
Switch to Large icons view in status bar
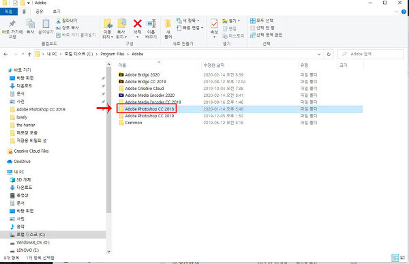[402, 258]
